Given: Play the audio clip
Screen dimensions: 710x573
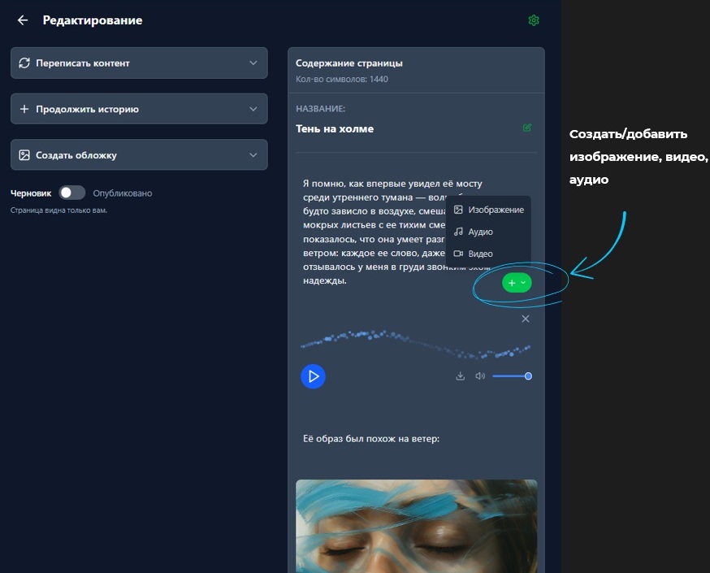Looking at the screenshot, I should tap(313, 376).
